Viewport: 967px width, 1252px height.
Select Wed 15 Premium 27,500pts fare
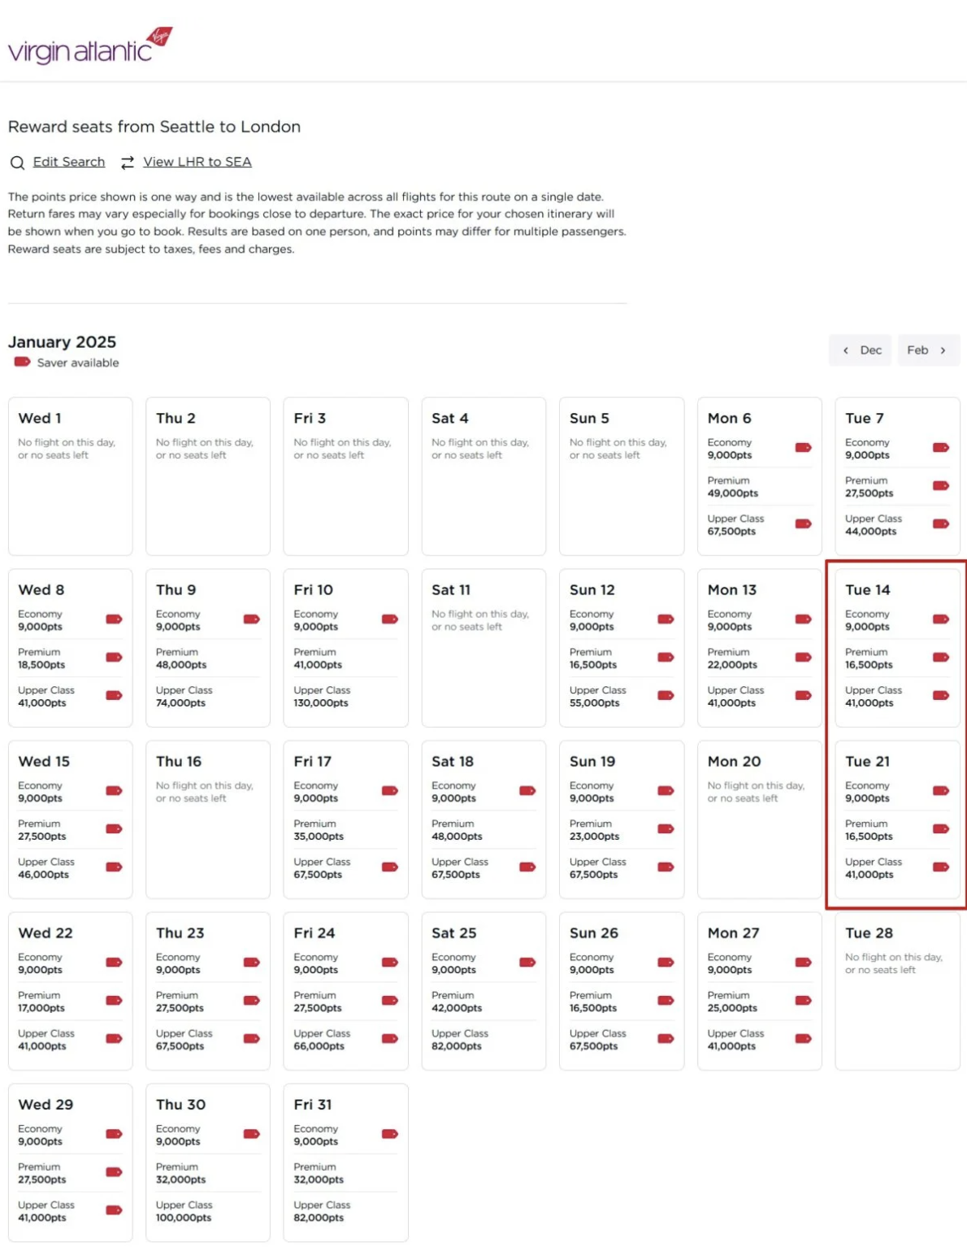point(70,829)
